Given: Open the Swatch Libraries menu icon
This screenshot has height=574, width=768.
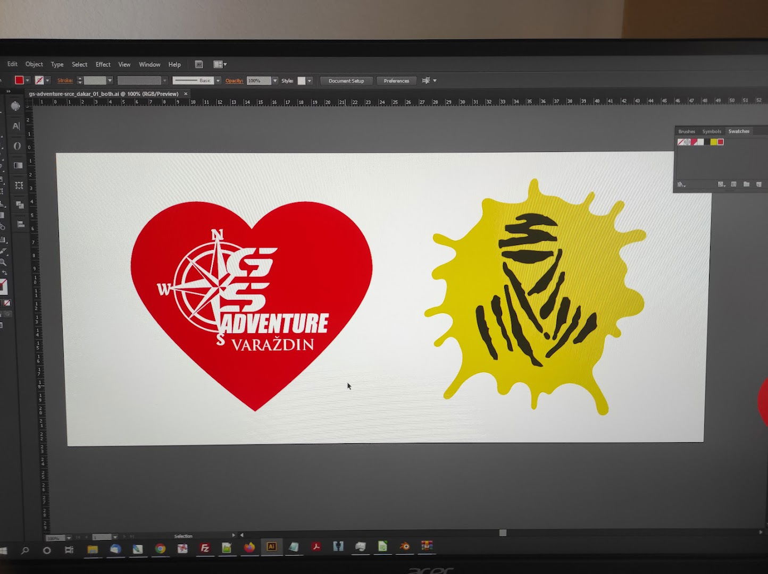Looking at the screenshot, I should click(x=681, y=184).
